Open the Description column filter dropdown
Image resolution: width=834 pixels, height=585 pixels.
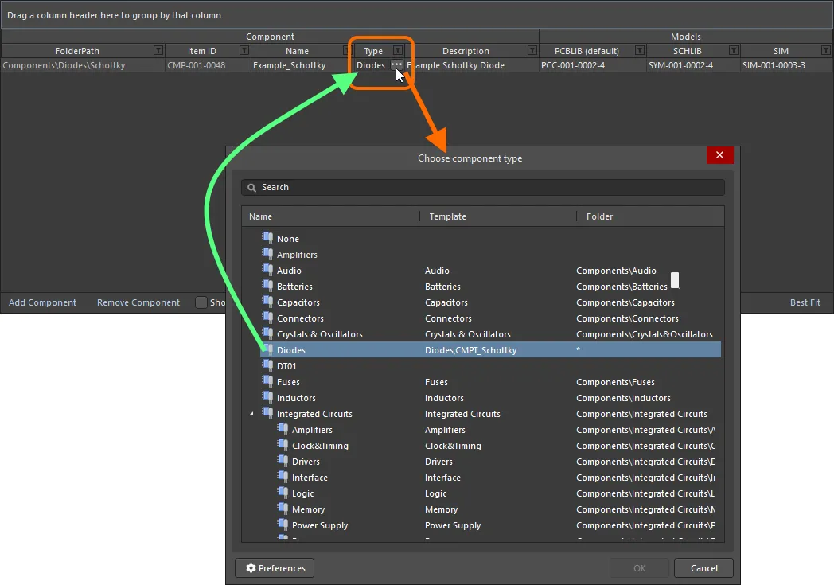[x=532, y=50]
